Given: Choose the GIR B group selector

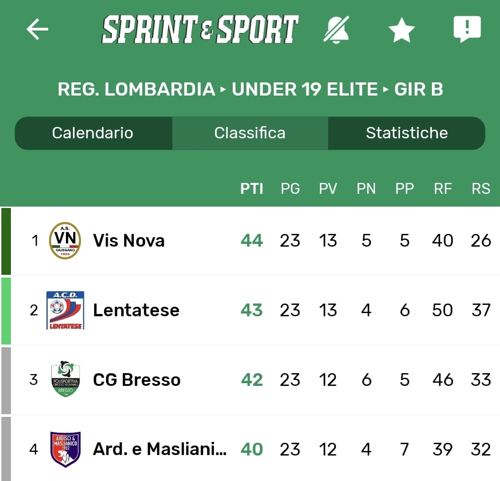Looking at the screenshot, I should coord(419,89).
